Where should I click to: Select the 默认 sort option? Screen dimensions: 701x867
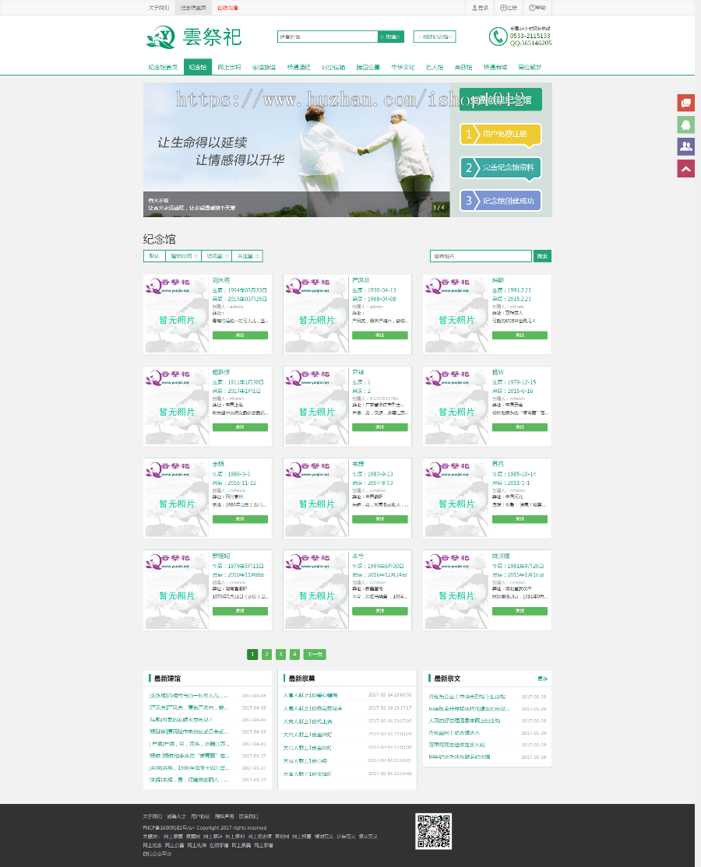point(153,256)
